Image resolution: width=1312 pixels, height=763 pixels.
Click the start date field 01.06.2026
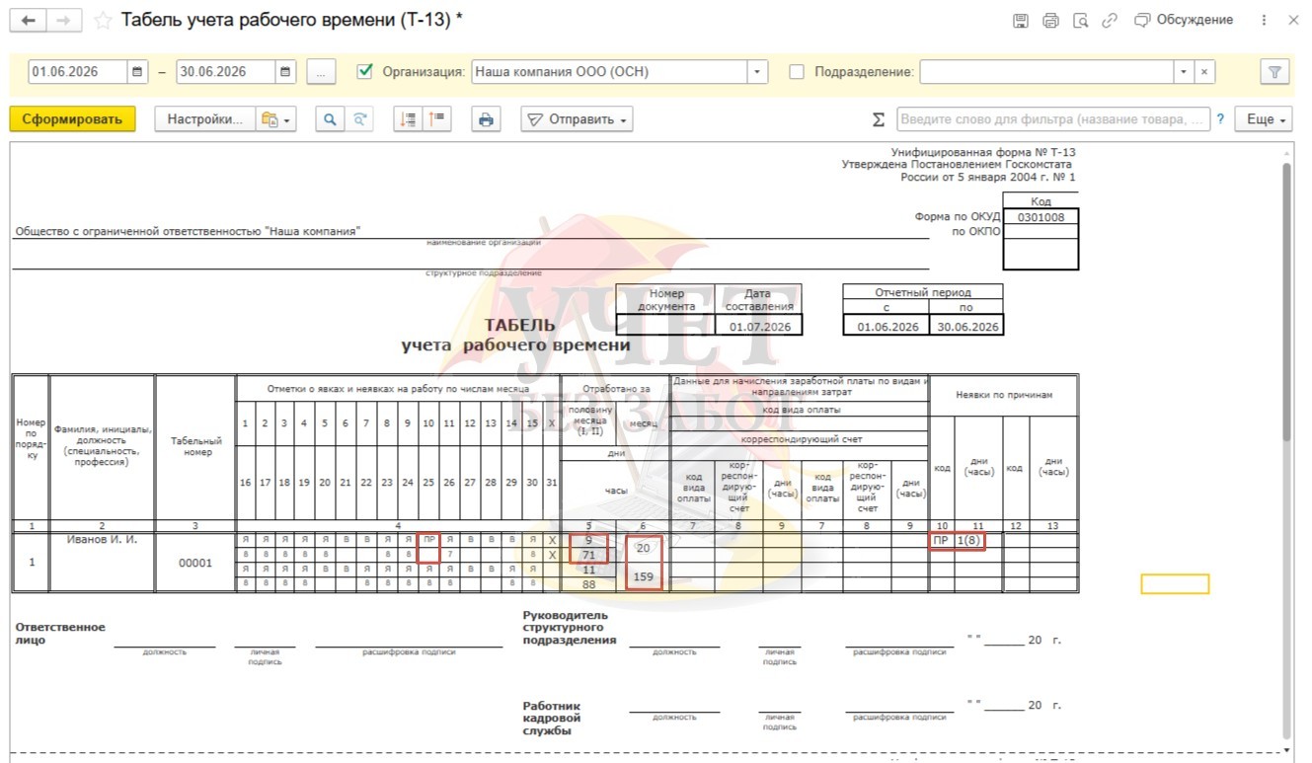[x=78, y=71]
